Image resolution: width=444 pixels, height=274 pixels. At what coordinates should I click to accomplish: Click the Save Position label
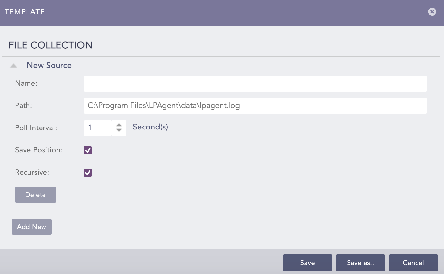pyautogui.click(x=39, y=150)
